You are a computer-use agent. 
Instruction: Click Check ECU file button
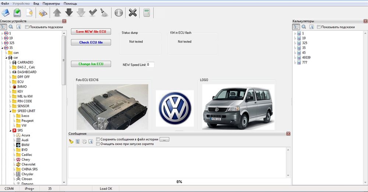pyautogui.click(x=91, y=42)
